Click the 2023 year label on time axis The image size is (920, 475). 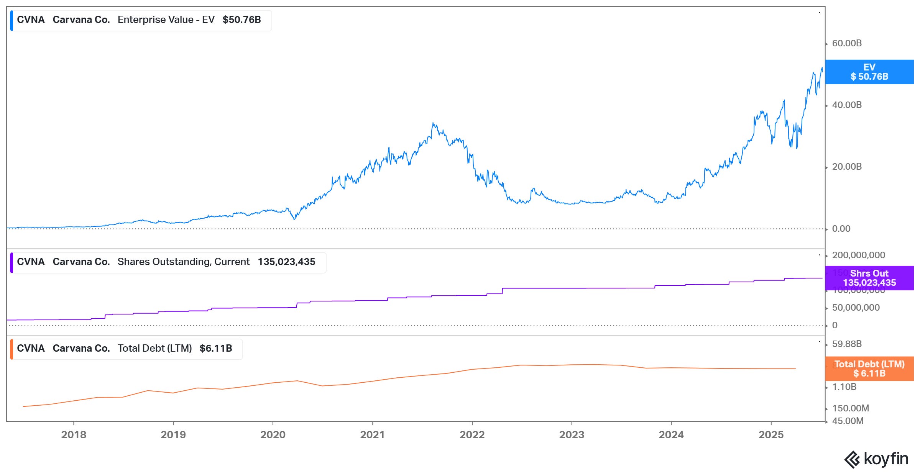pos(572,435)
